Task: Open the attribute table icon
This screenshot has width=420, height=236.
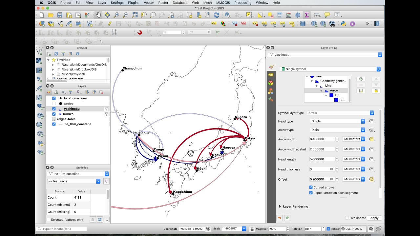Action: (x=280, y=15)
